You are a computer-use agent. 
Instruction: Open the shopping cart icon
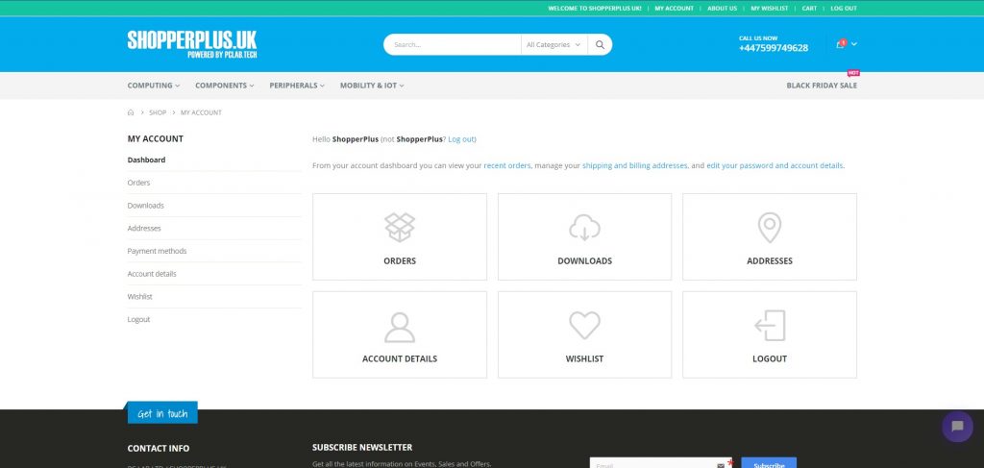coord(840,44)
